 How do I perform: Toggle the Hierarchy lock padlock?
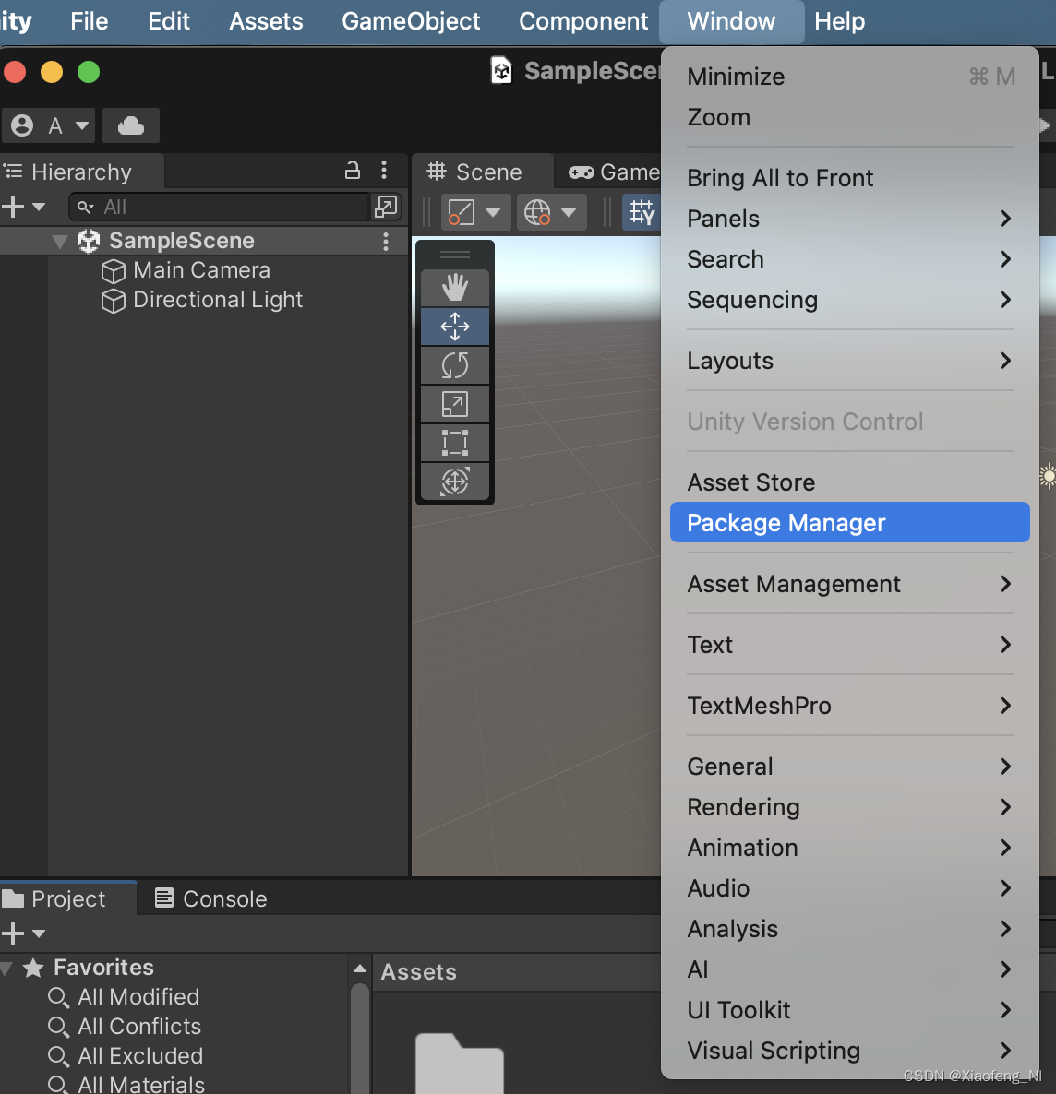pyautogui.click(x=353, y=171)
